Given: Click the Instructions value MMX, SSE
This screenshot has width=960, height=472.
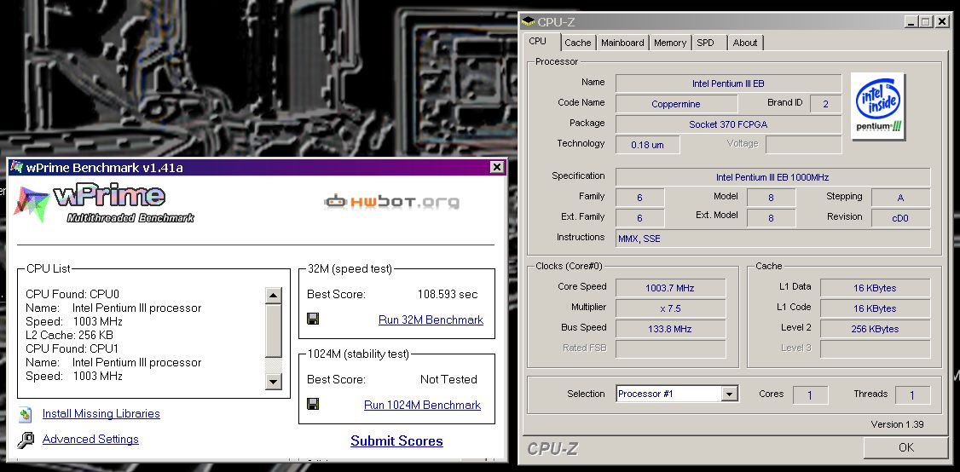Looking at the screenshot, I should [x=772, y=239].
